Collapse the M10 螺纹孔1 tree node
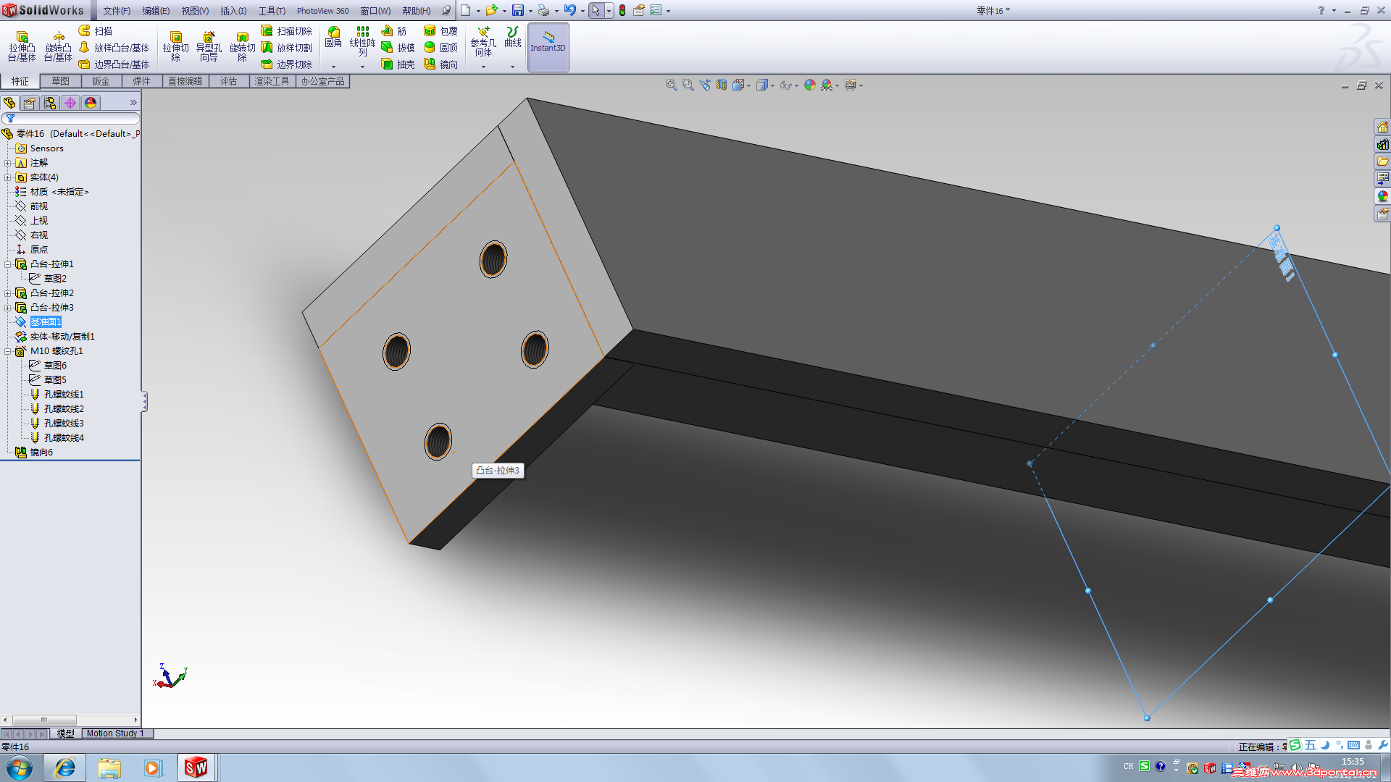The height and width of the screenshot is (782, 1391). click(7, 351)
